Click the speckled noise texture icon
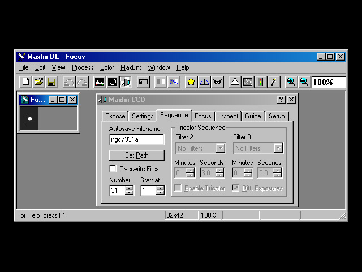Screen dimensions: 362x272 pyautogui.click(x=248, y=82)
